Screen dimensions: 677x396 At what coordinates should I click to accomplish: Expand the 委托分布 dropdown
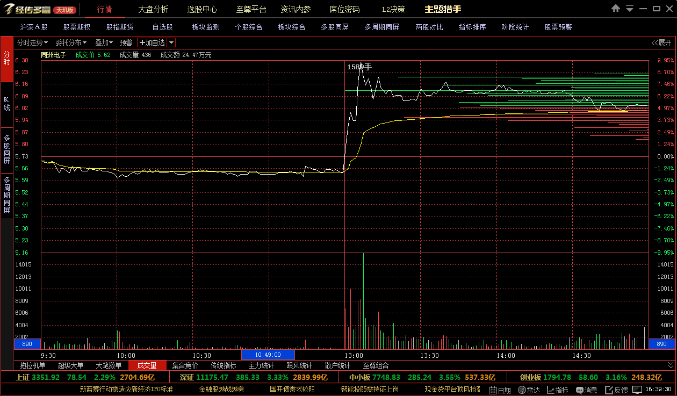[x=71, y=42]
